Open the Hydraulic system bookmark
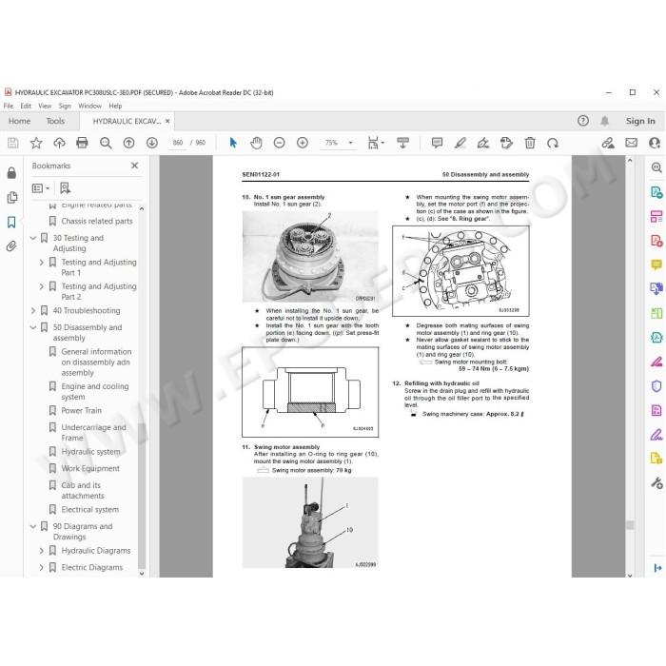Viewport: 666px width, 666px height. pyautogui.click(x=90, y=452)
